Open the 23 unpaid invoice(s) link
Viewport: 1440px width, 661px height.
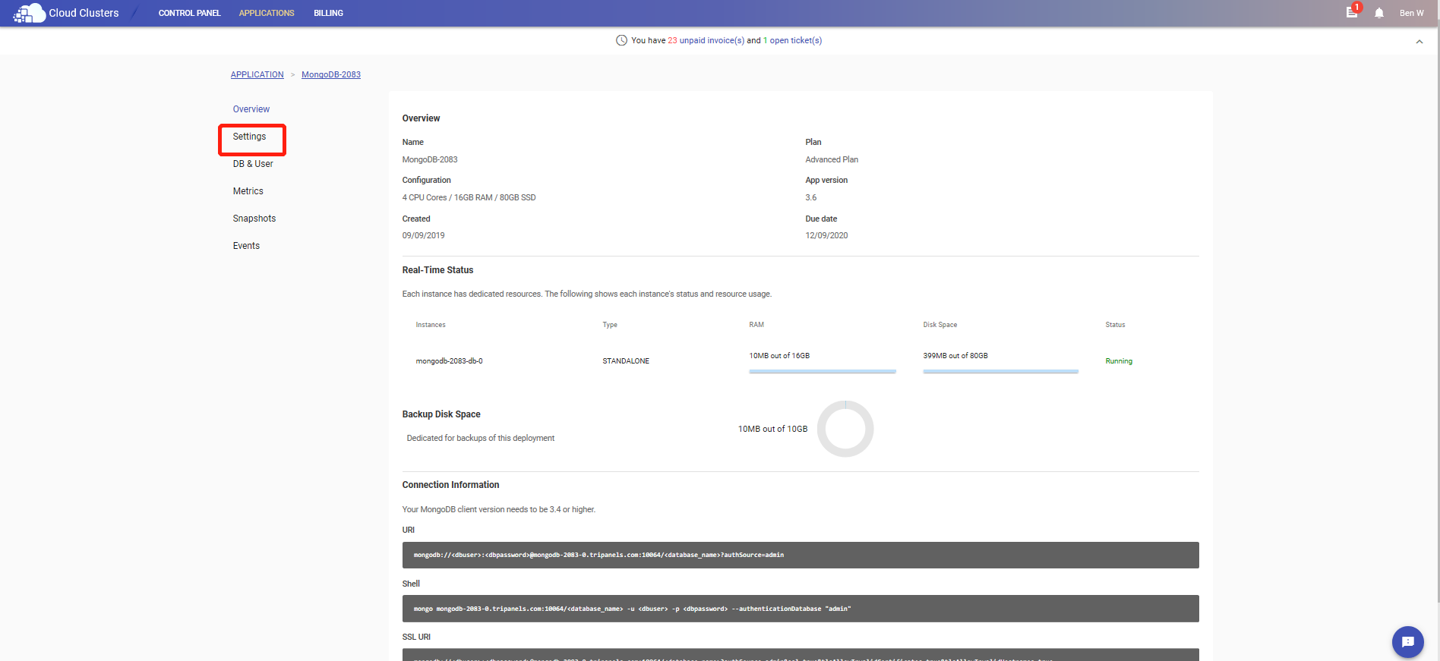click(x=706, y=40)
